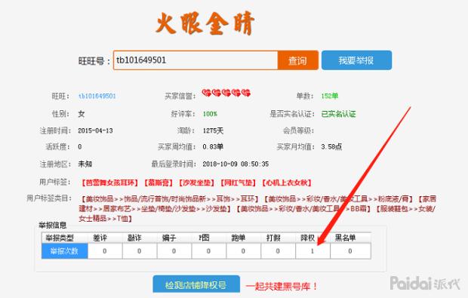The height and width of the screenshot is (298, 468).
Task: Click the 已实名认证 verification status
Action: [x=338, y=114]
